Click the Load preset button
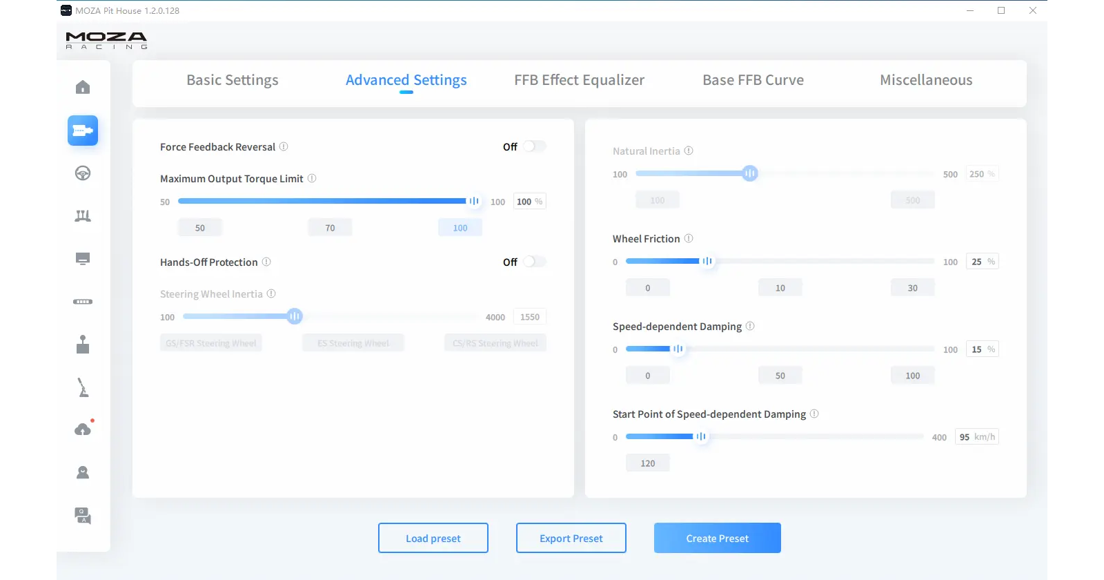The image size is (1104, 580). (x=433, y=538)
